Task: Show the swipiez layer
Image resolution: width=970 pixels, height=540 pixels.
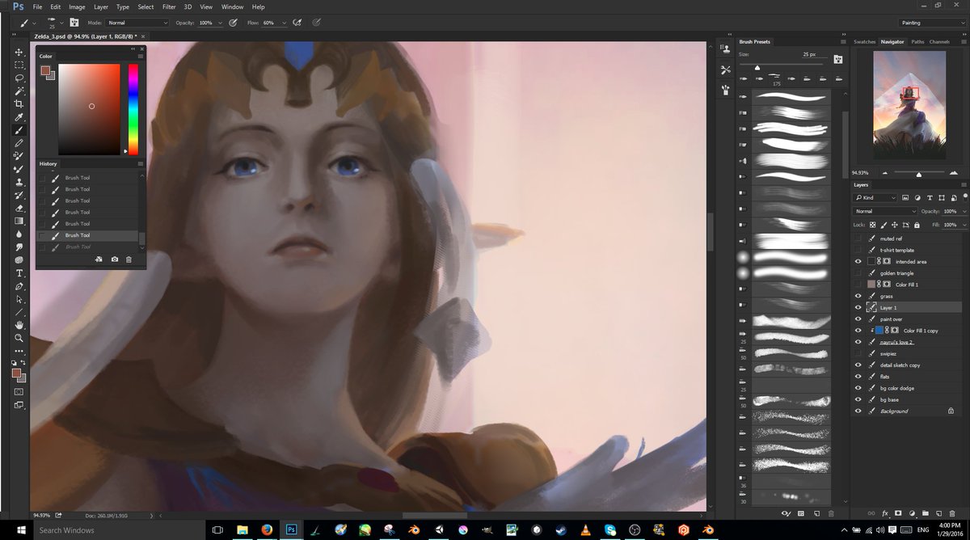Action: (858, 353)
